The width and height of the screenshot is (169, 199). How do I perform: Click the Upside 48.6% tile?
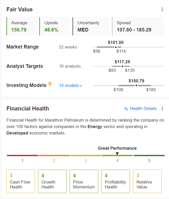pos(55,26)
